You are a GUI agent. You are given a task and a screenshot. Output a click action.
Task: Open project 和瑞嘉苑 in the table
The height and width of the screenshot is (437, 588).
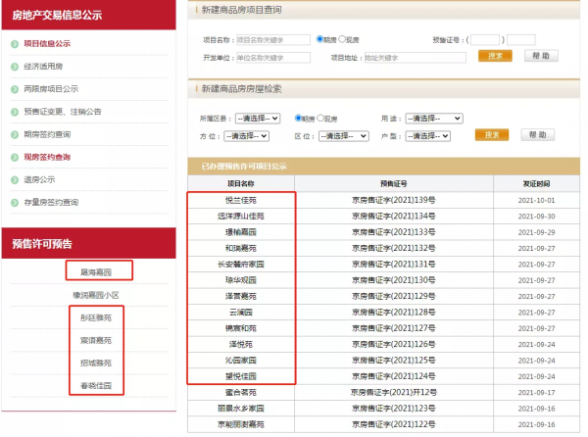[x=241, y=248]
